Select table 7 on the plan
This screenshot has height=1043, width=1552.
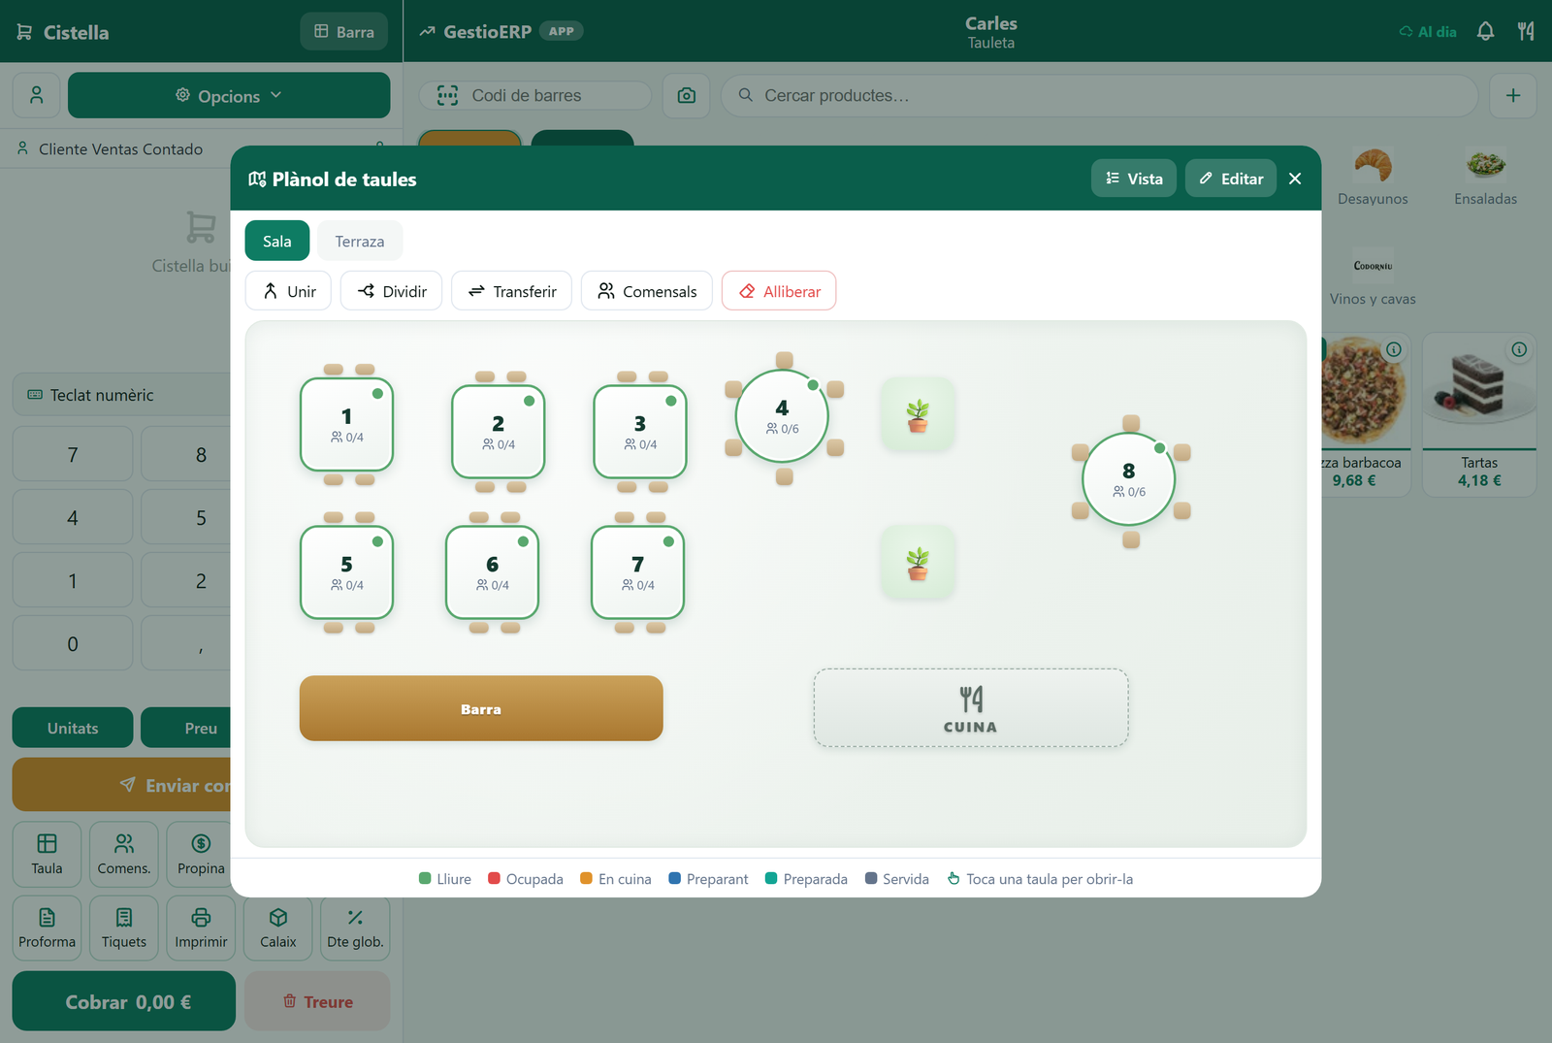pos(637,572)
